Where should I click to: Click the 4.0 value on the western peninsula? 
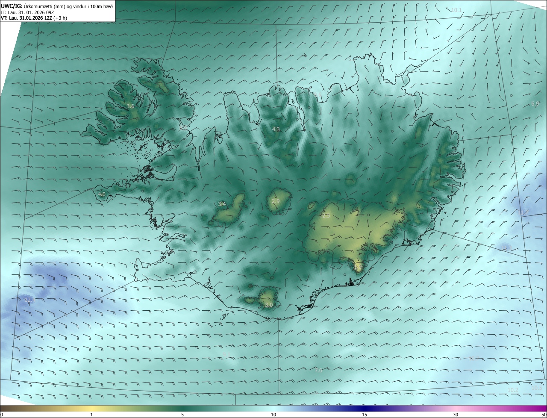coord(102,194)
